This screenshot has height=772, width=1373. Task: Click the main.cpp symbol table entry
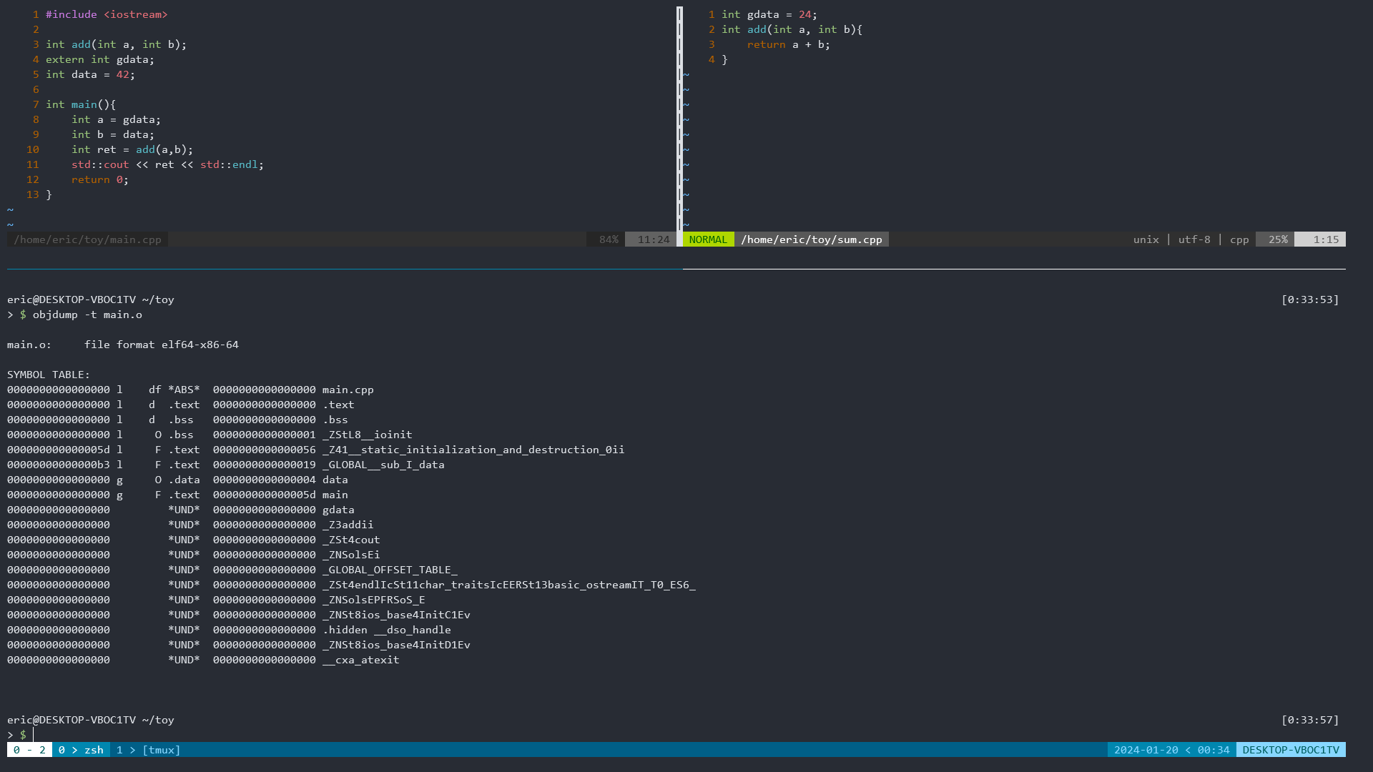coord(348,390)
